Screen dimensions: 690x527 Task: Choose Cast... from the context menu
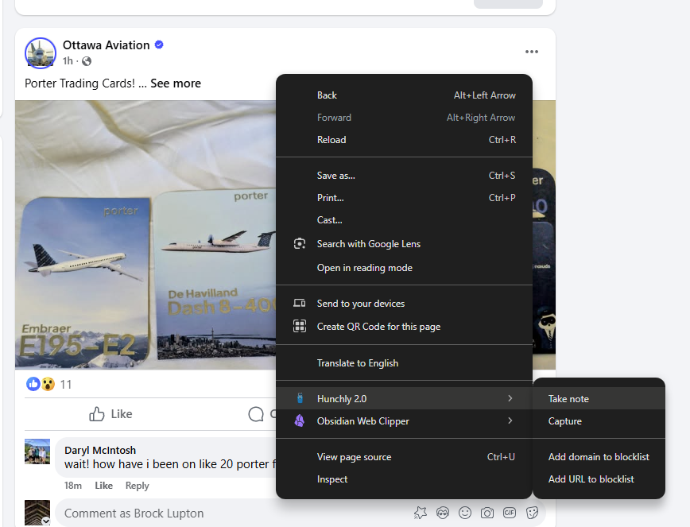(404, 220)
